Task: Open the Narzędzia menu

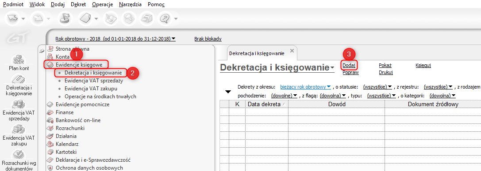Action: (131, 4)
